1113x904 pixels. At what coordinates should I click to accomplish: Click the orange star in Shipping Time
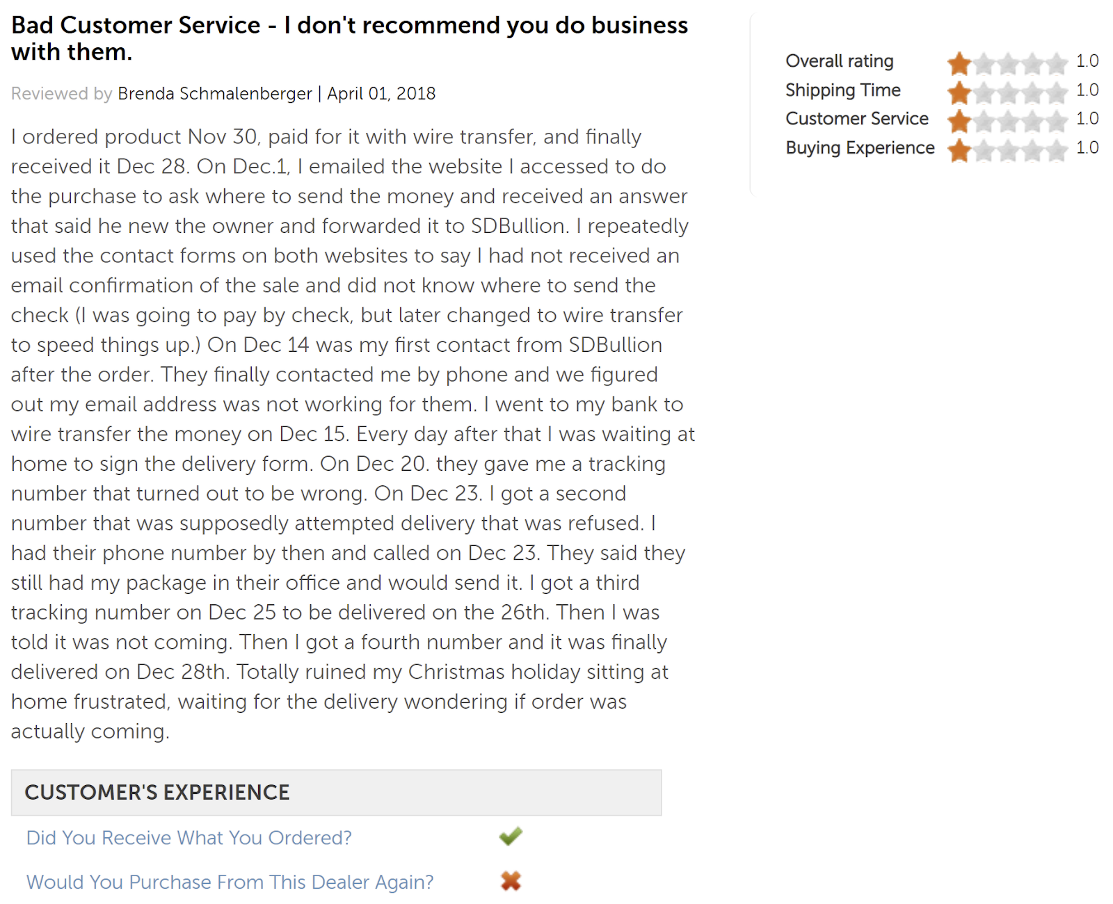(959, 92)
